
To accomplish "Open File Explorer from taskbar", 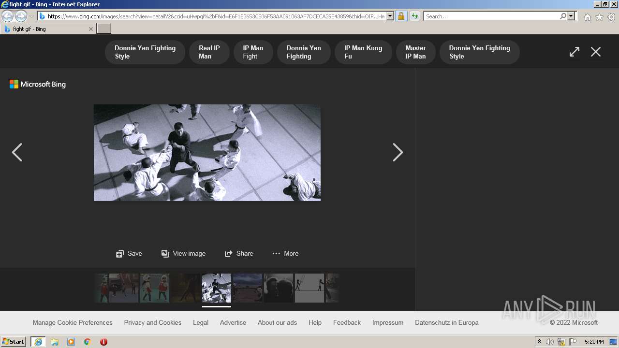I will [x=55, y=342].
